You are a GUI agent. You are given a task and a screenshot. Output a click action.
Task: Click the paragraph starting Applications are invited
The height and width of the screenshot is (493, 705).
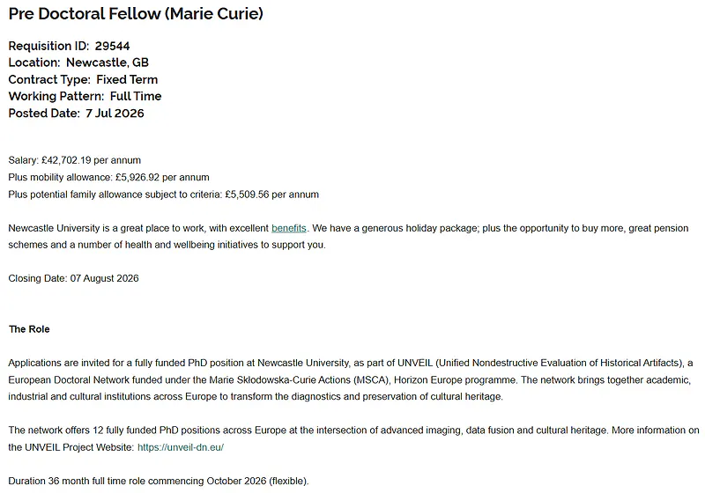(351, 379)
